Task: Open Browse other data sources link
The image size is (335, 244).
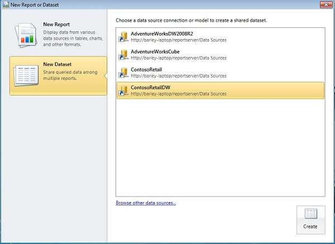Action: [x=146, y=203]
